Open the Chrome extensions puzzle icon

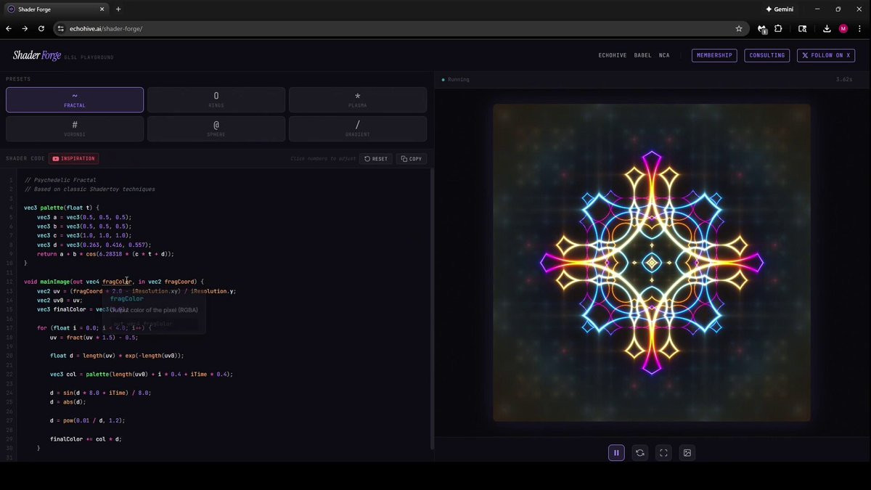pos(778,28)
